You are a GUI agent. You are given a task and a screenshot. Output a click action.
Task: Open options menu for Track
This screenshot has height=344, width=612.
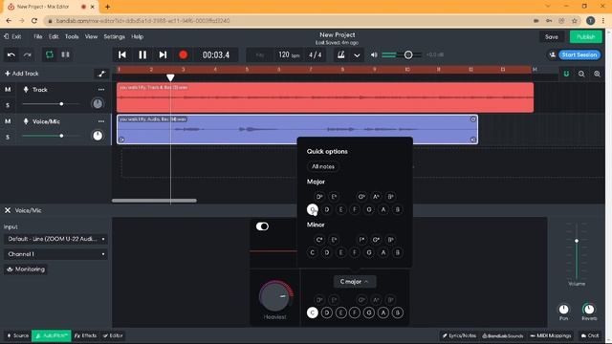[x=101, y=90]
